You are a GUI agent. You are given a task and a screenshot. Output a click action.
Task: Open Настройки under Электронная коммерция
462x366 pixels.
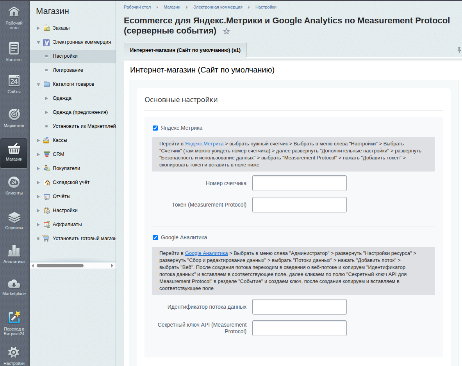coord(65,56)
